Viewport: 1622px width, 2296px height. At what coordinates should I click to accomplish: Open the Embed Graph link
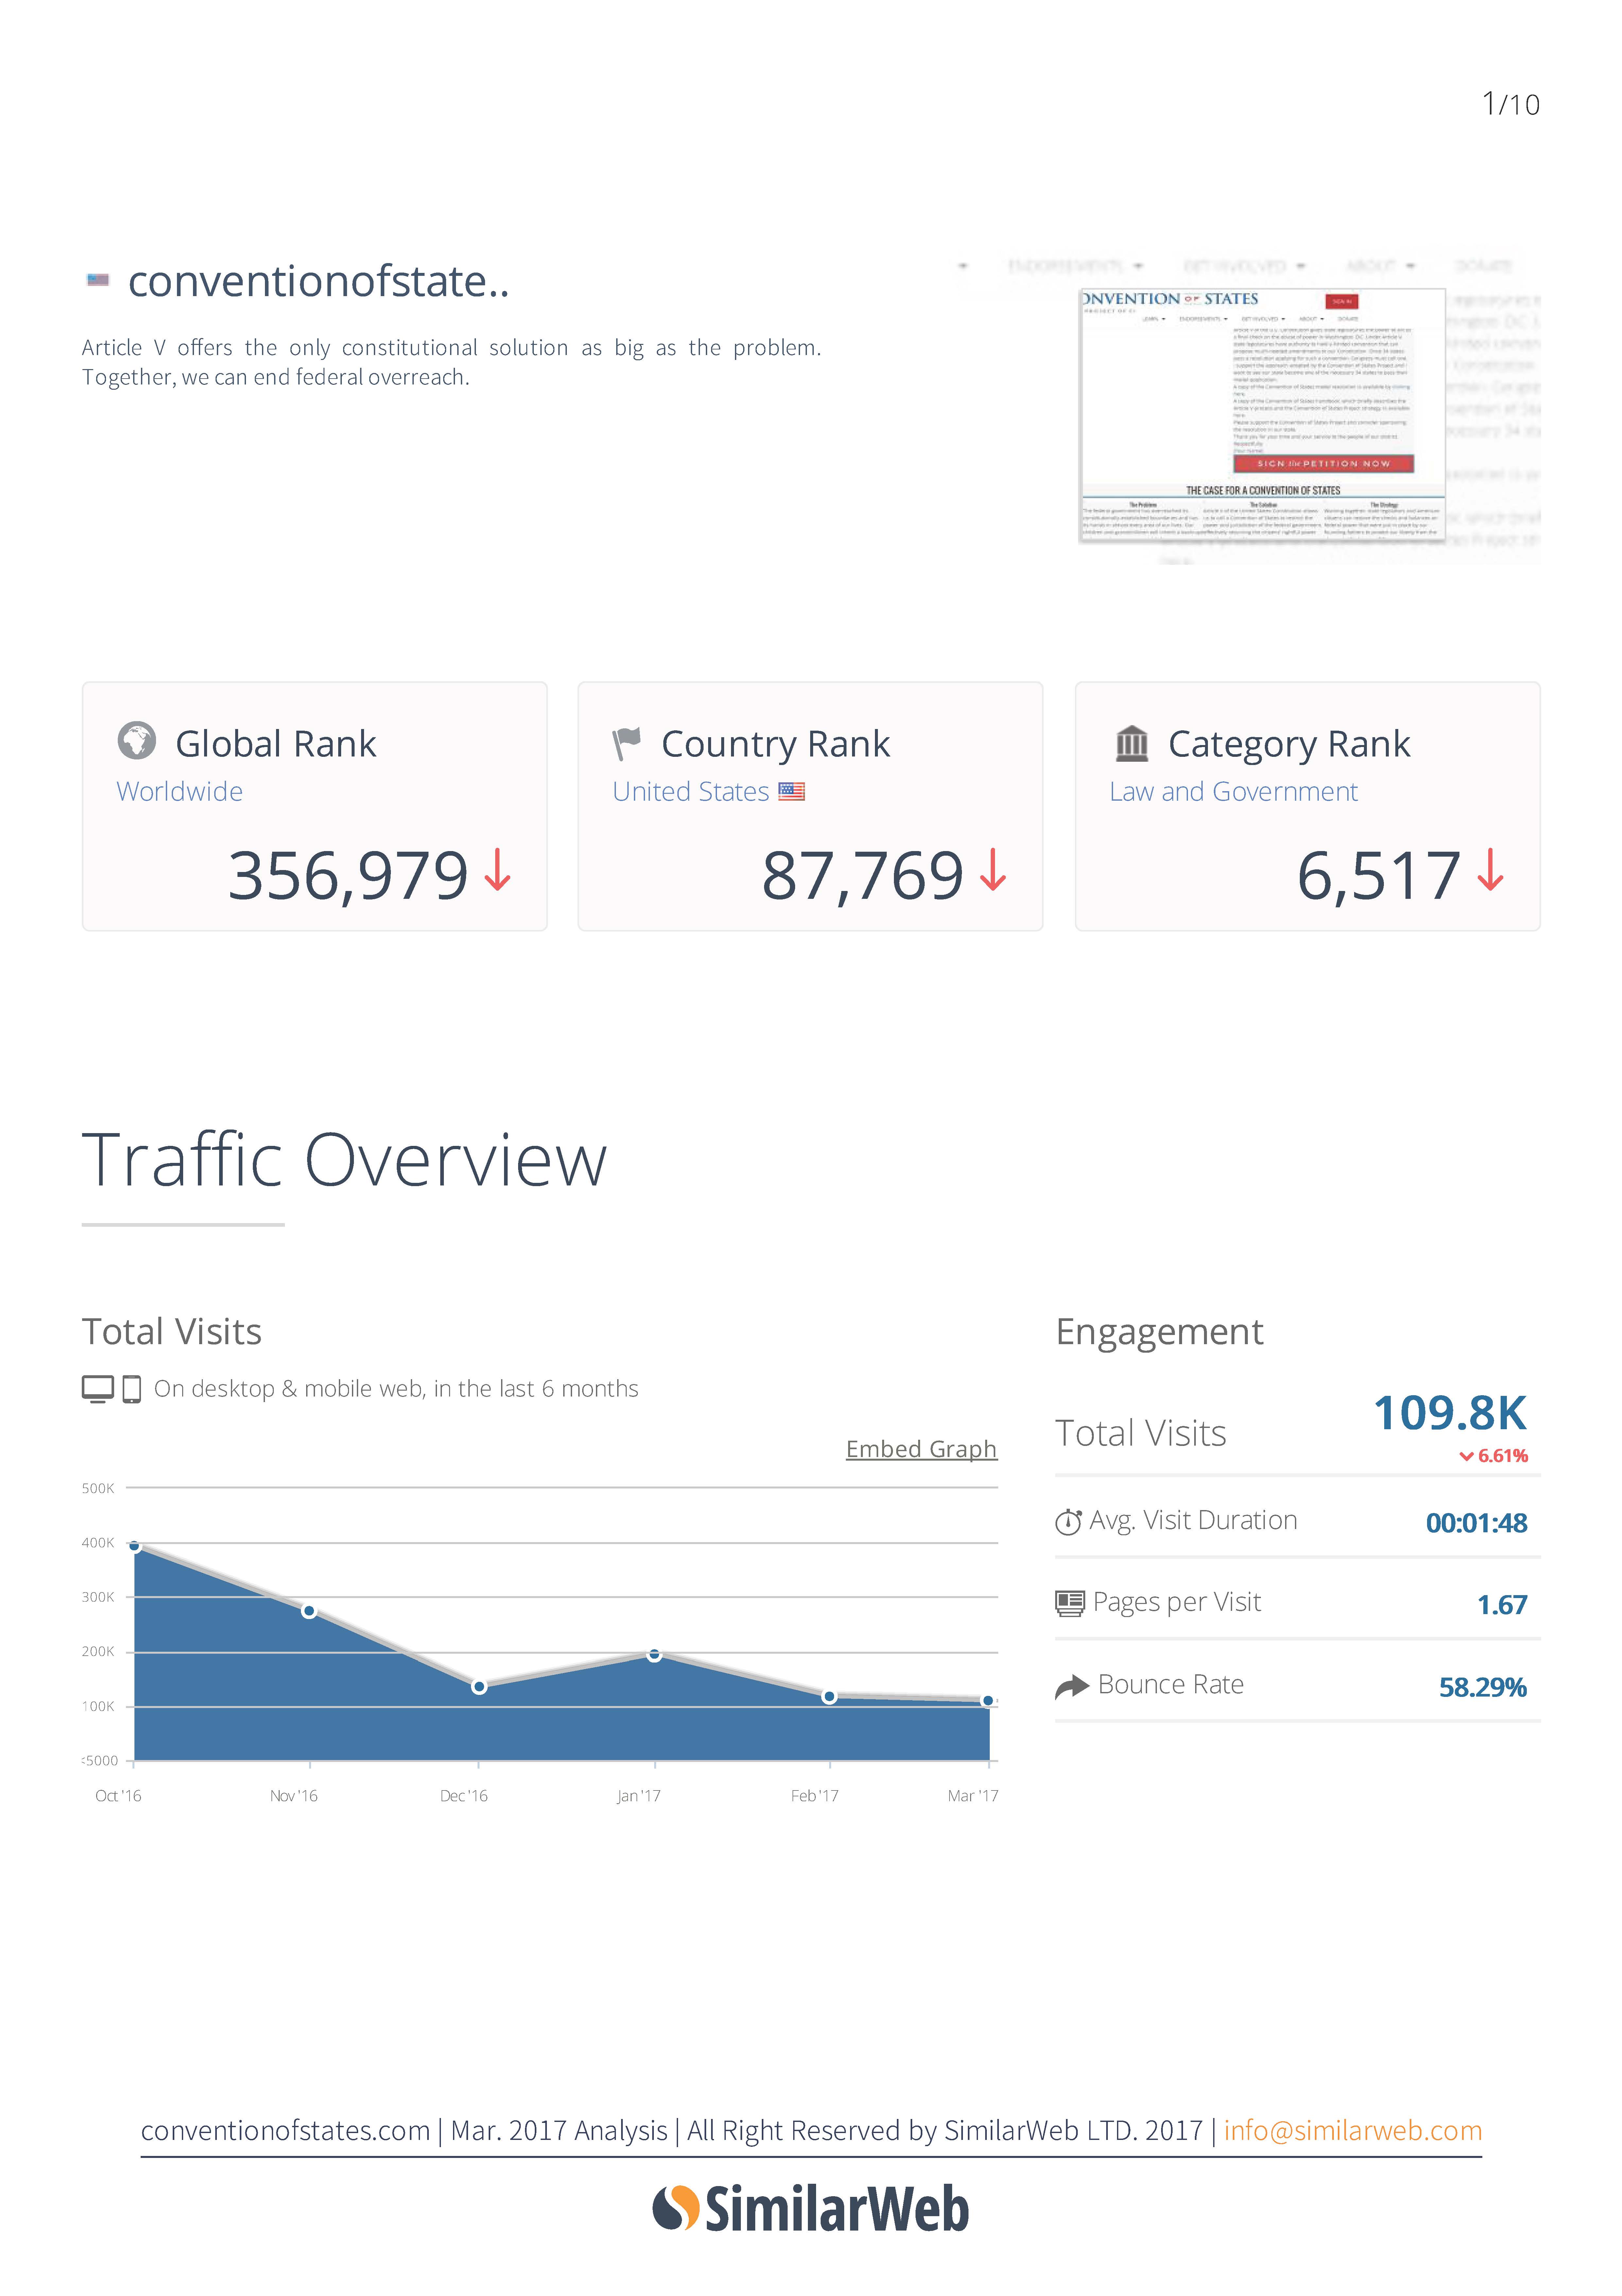click(921, 1449)
